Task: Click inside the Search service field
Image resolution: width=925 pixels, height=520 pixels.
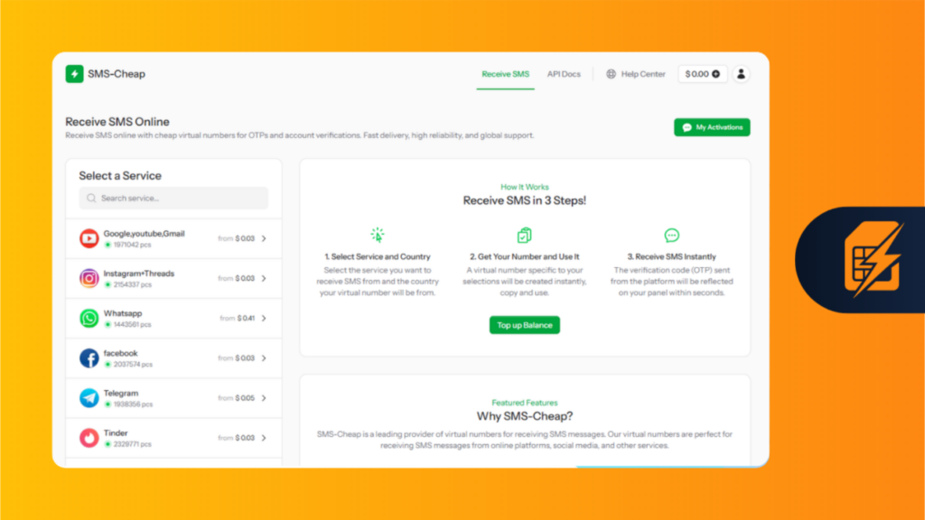Action: coord(172,198)
